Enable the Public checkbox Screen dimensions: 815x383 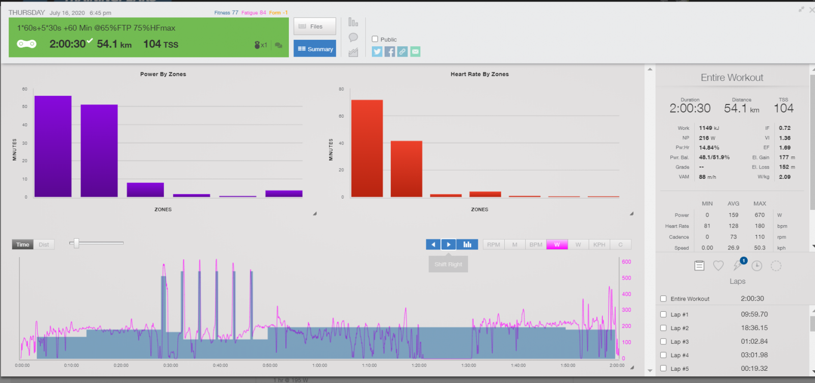pos(375,39)
